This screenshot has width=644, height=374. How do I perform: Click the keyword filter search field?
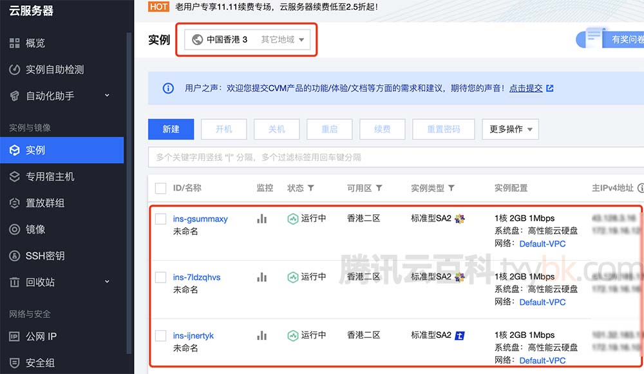click(396, 157)
